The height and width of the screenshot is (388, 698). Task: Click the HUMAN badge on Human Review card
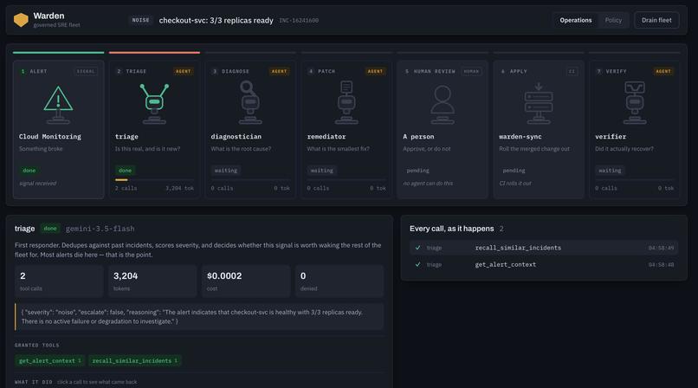click(471, 71)
